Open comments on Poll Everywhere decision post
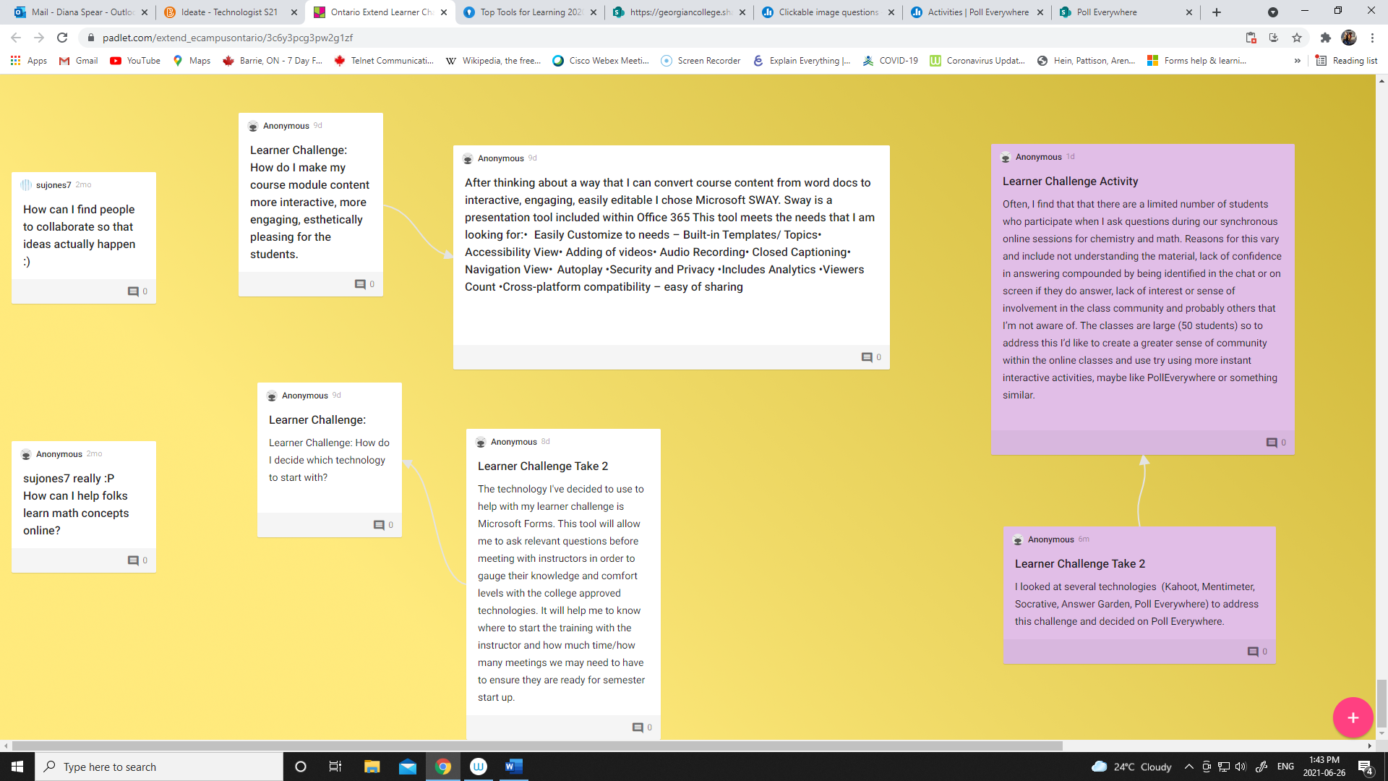Viewport: 1388px width, 781px height. 1257,652
